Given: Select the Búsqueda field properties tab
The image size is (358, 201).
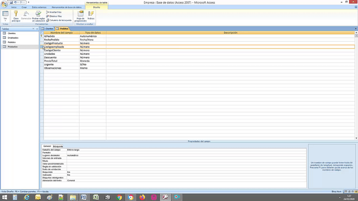Looking at the screenshot, I should click(58, 146).
